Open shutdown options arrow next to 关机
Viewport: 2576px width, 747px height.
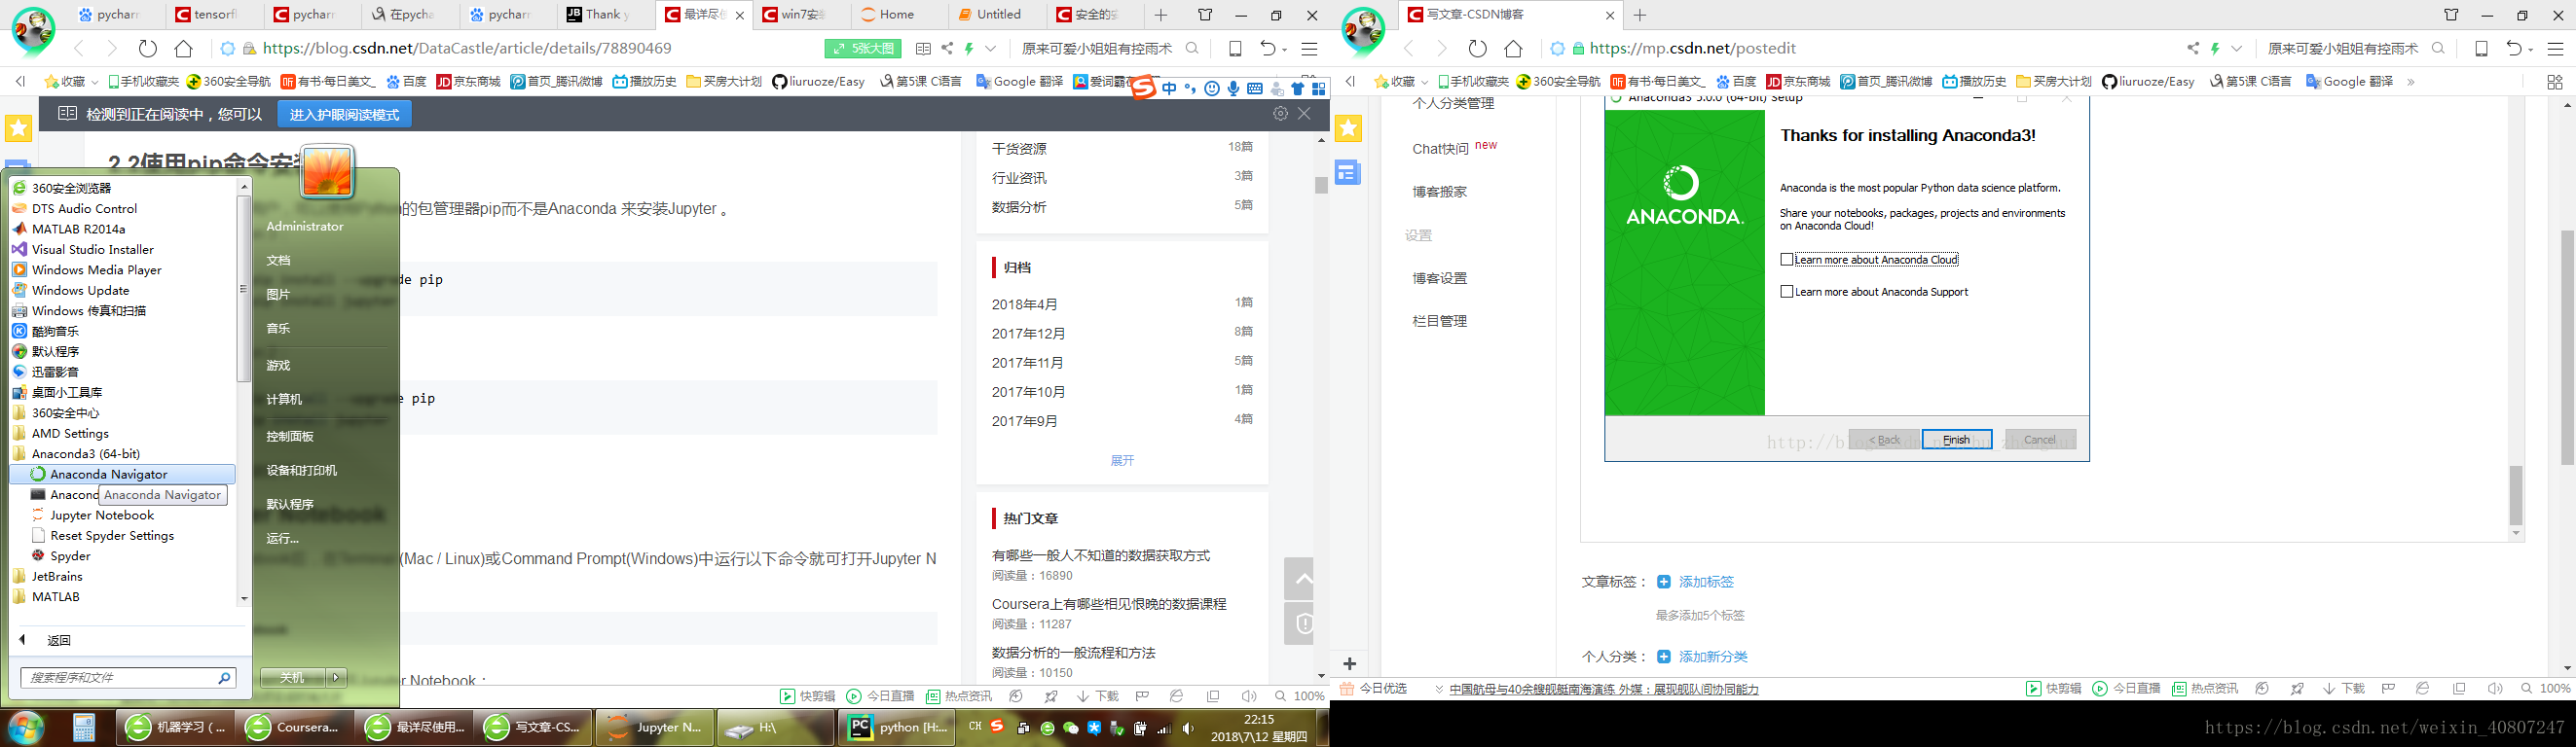[336, 677]
